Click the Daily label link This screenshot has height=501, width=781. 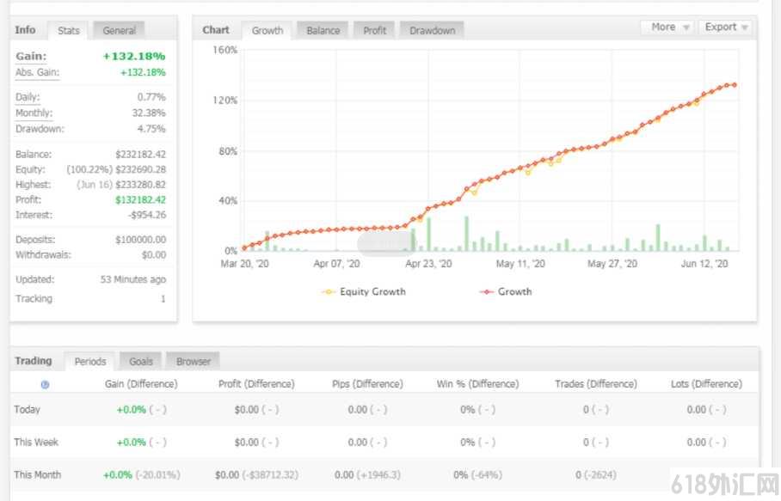pos(28,97)
